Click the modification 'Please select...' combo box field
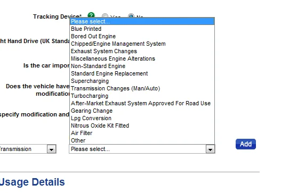This screenshot has width=289, height=193. [x=142, y=149]
